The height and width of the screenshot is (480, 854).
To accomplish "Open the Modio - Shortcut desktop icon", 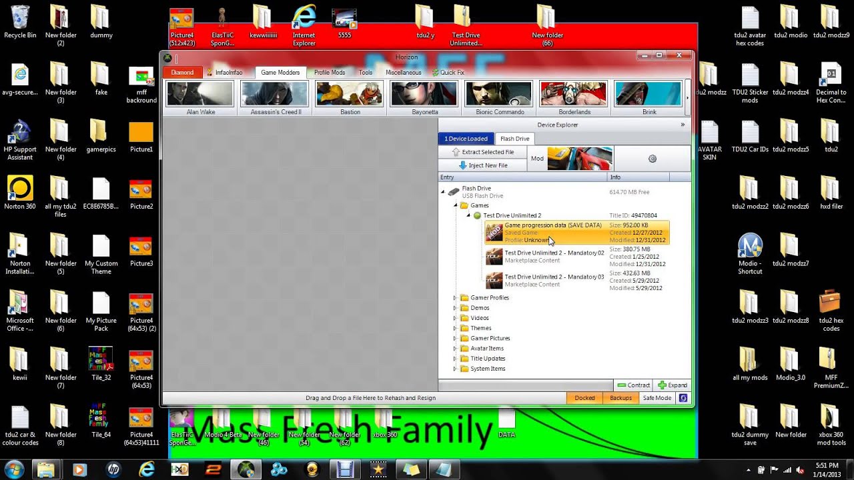I will [x=750, y=254].
